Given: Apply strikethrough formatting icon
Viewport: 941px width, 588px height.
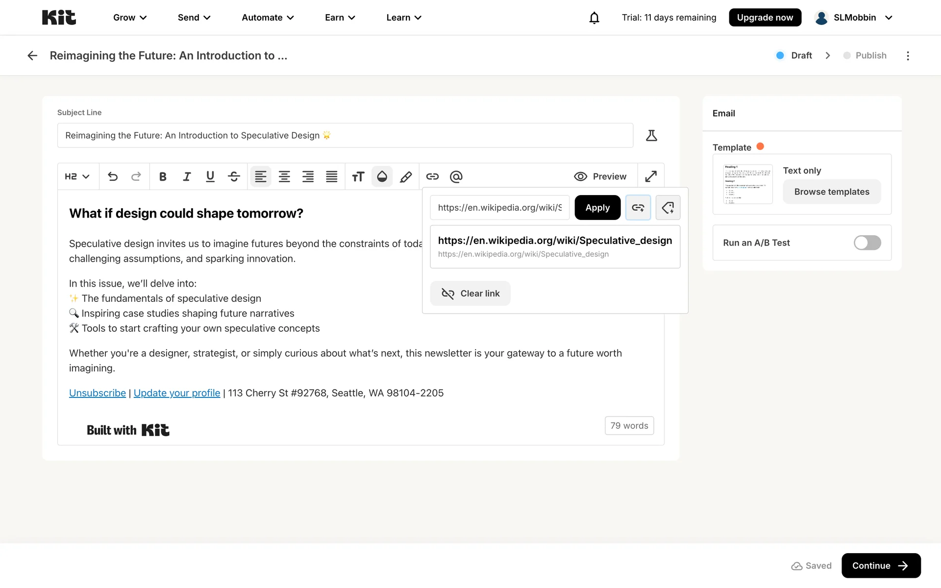Looking at the screenshot, I should (x=234, y=176).
